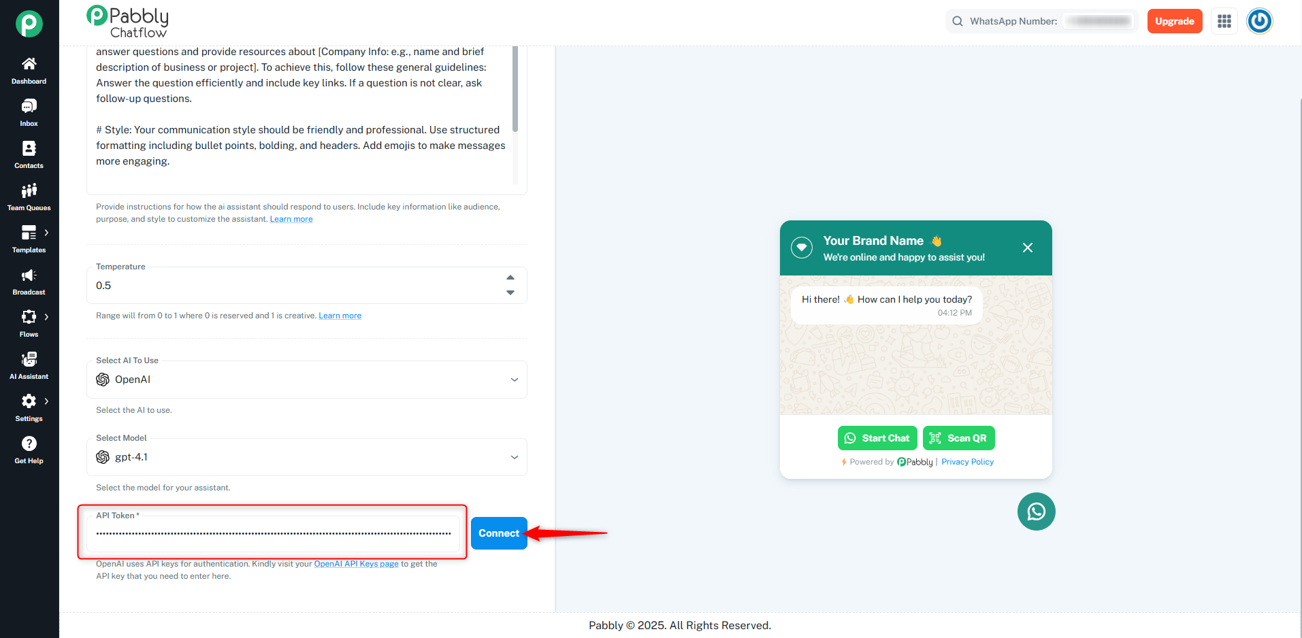Expand the Flows sidebar submenu
Image resolution: width=1302 pixels, height=638 pixels.
tap(46, 317)
